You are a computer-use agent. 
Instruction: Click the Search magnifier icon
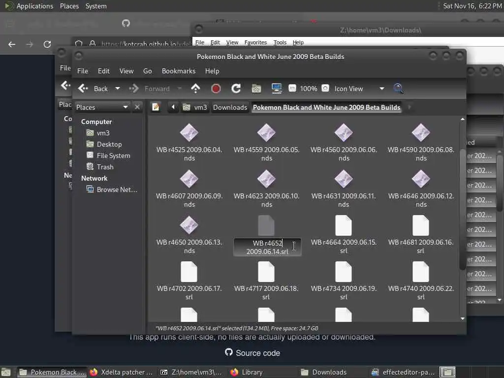(x=398, y=89)
